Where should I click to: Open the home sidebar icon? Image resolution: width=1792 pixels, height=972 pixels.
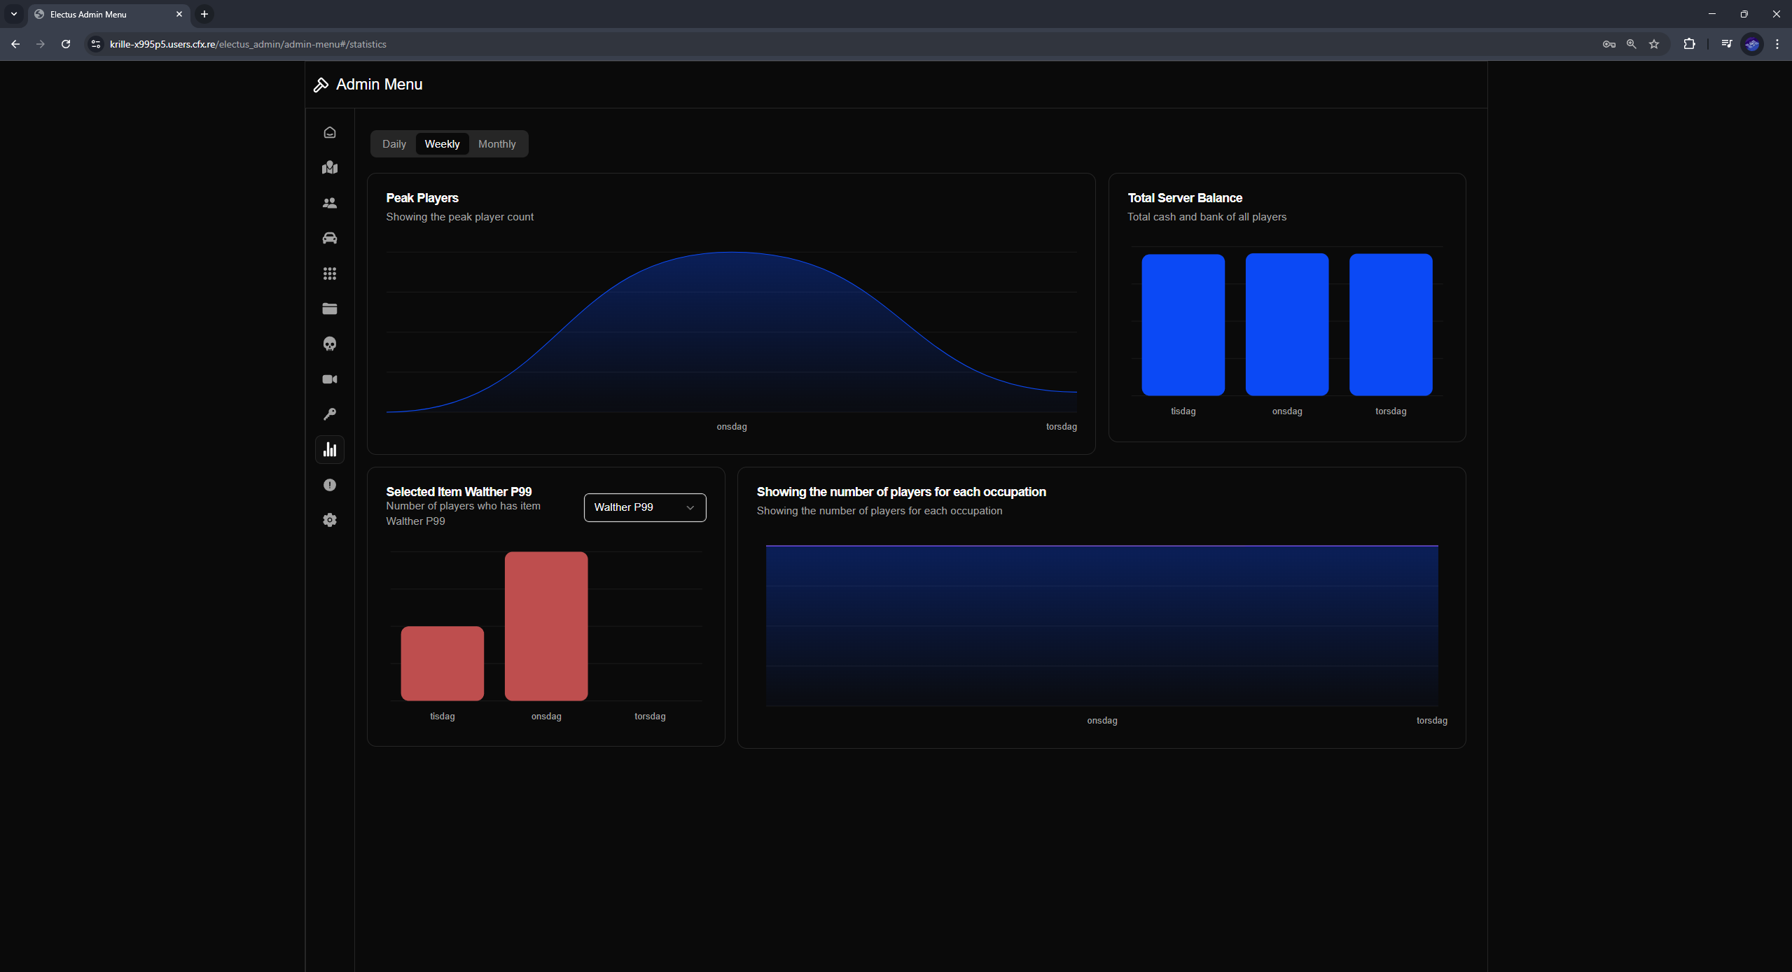pos(330,132)
